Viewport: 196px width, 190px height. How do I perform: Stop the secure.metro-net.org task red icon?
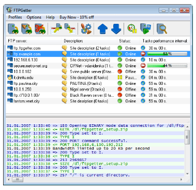[x=143, y=66]
